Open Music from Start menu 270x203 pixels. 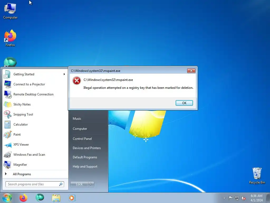point(77,119)
